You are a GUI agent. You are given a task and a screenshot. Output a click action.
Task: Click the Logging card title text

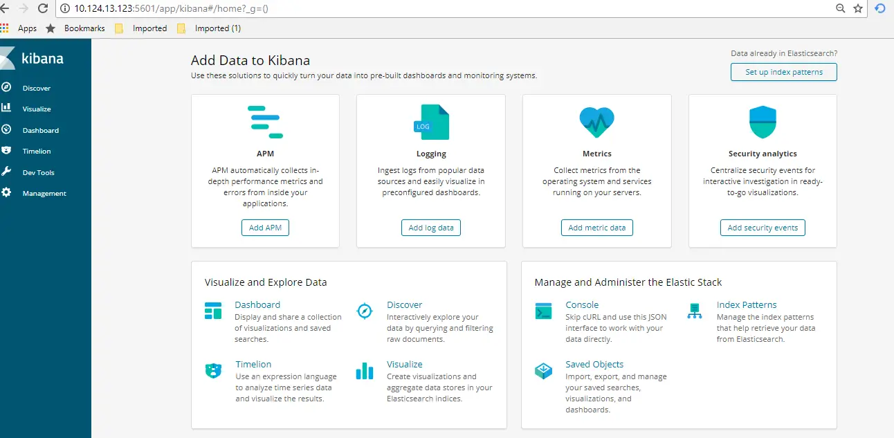(x=431, y=154)
